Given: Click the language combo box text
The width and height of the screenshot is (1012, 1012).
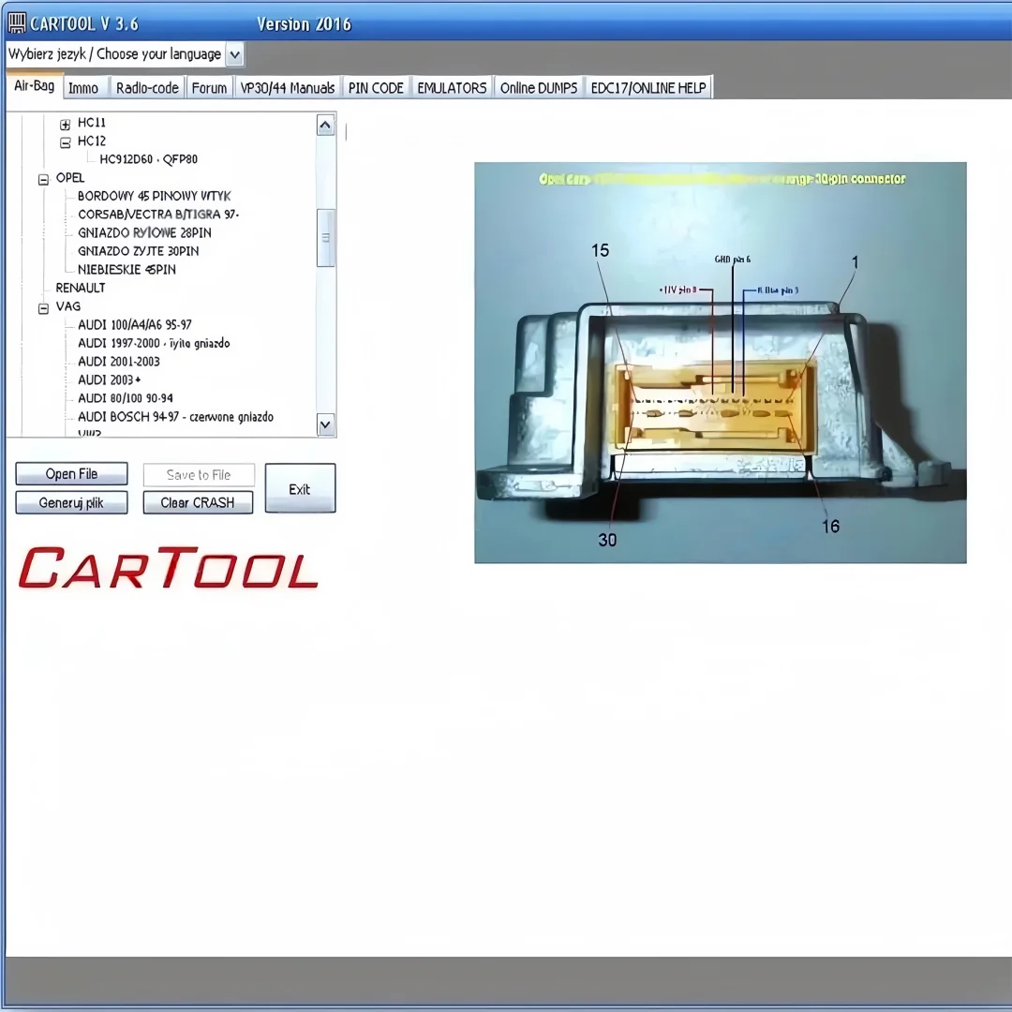Looking at the screenshot, I should (115, 54).
